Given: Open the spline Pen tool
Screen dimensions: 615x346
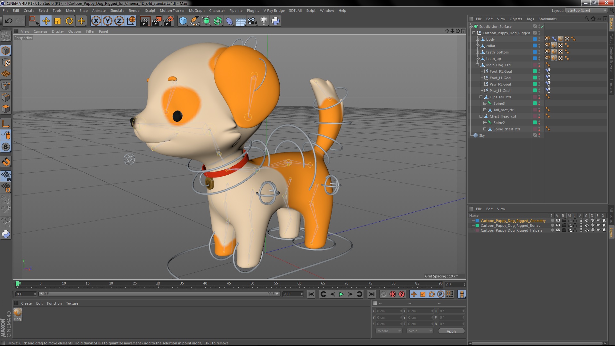Looking at the screenshot, I should (194, 21).
